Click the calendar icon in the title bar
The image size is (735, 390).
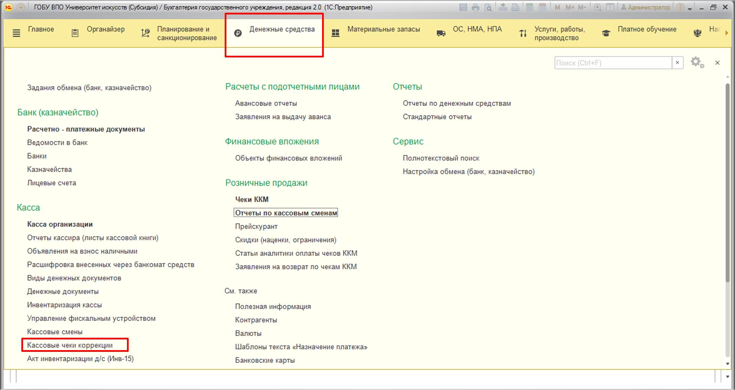[x=543, y=7]
